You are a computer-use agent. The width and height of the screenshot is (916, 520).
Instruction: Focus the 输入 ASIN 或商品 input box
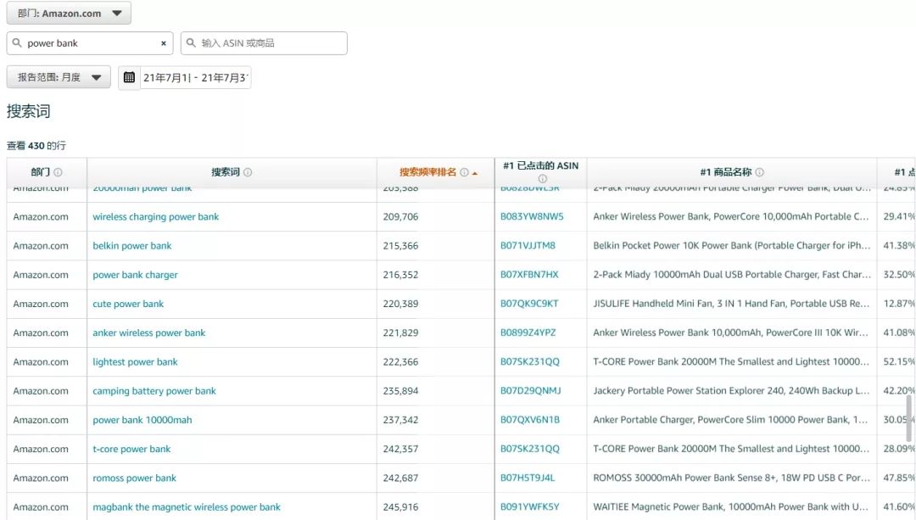(x=264, y=43)
